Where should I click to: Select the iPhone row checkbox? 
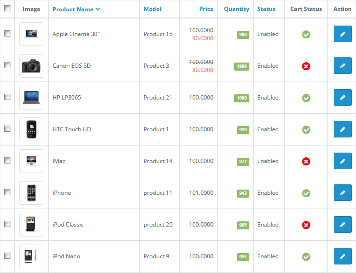7,192
